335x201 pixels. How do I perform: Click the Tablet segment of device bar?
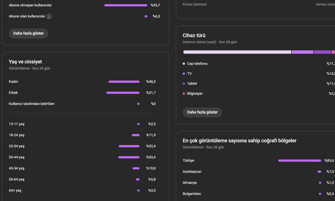pos(323,52)
